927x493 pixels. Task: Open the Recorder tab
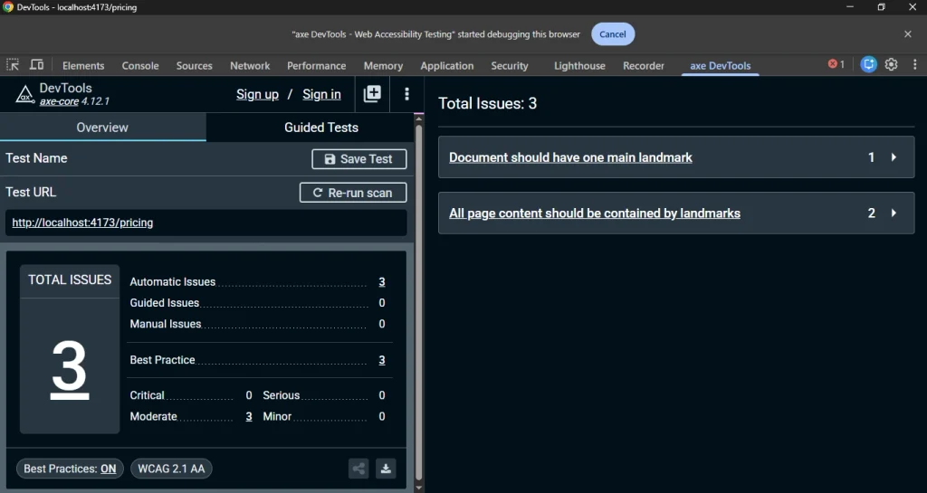[644, 65]
